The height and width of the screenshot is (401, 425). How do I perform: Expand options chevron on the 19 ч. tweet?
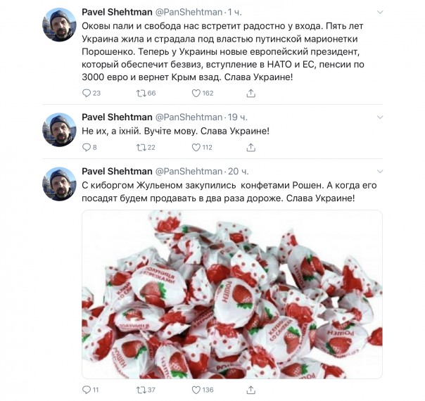[x=380, y=116]
